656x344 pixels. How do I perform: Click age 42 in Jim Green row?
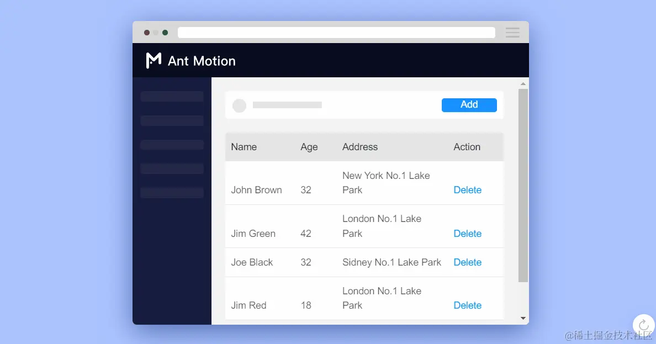click(x=306, y=234)
